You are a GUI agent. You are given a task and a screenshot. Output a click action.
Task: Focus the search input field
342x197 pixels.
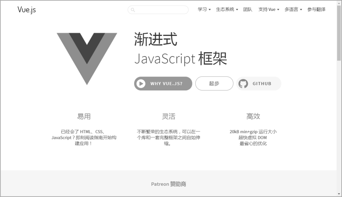click(158, 10)
